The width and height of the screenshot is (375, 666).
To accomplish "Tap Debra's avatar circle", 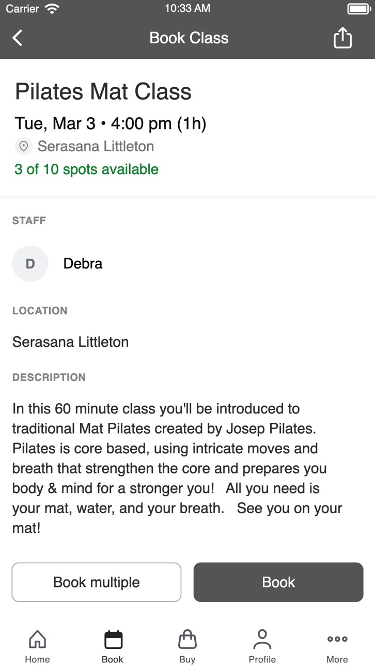I will [30, 264].
